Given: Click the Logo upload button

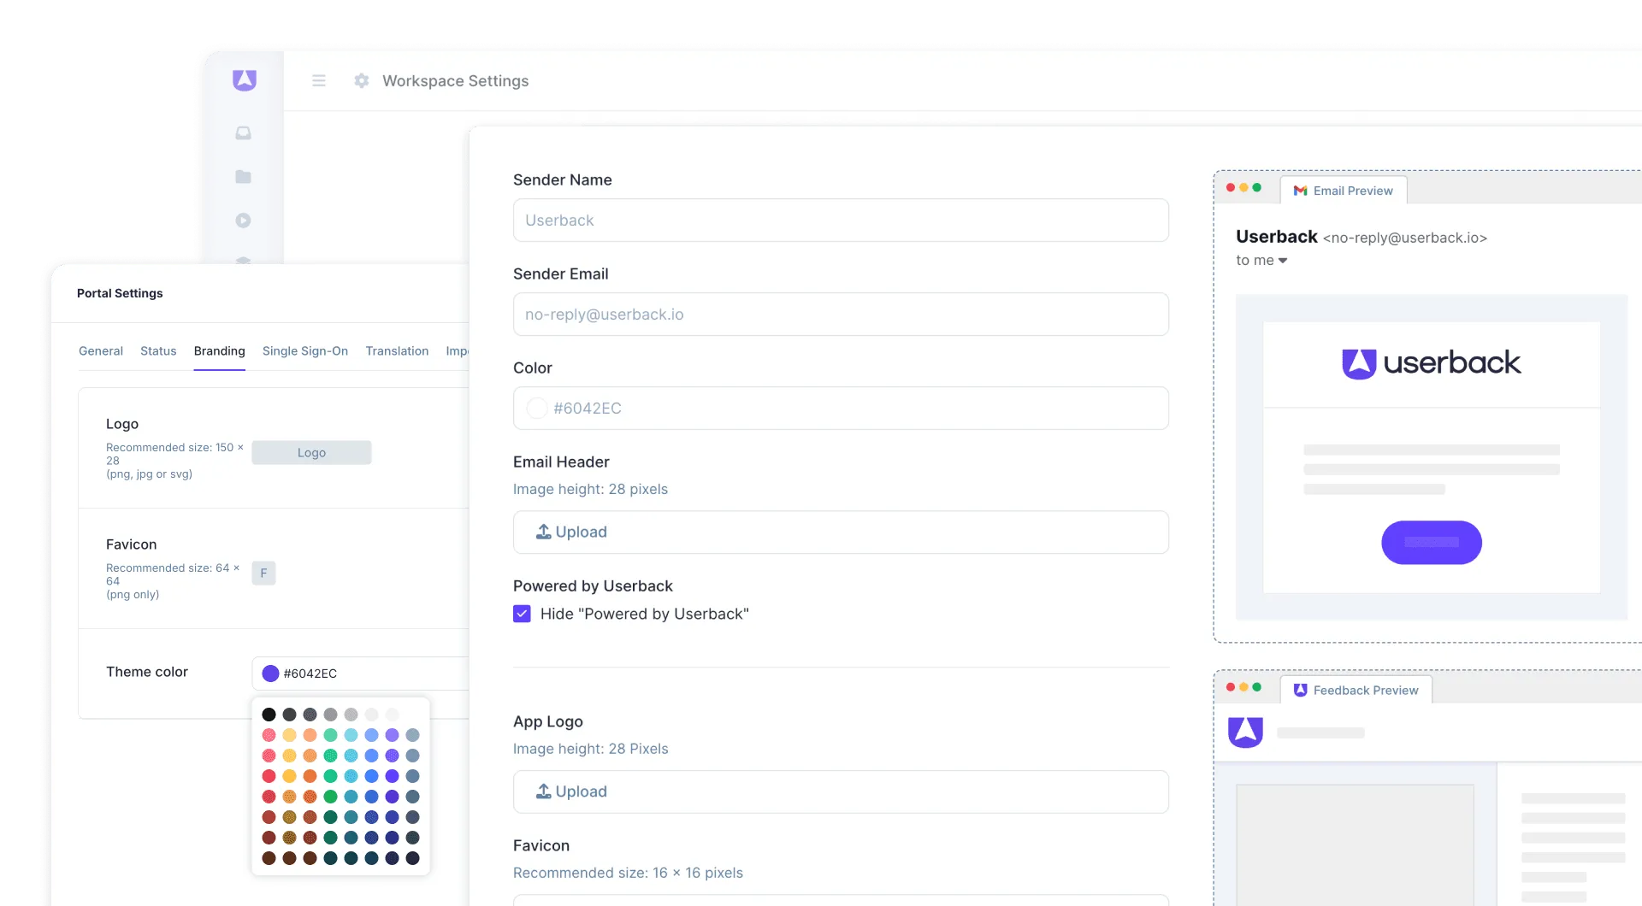Looking at the screenshot, I should point(311,452).
